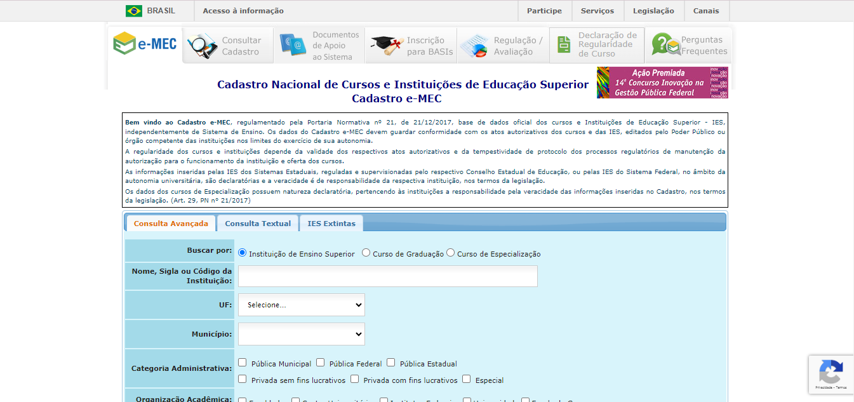
Task: Open the Serviços menu item
Action: 597,11
